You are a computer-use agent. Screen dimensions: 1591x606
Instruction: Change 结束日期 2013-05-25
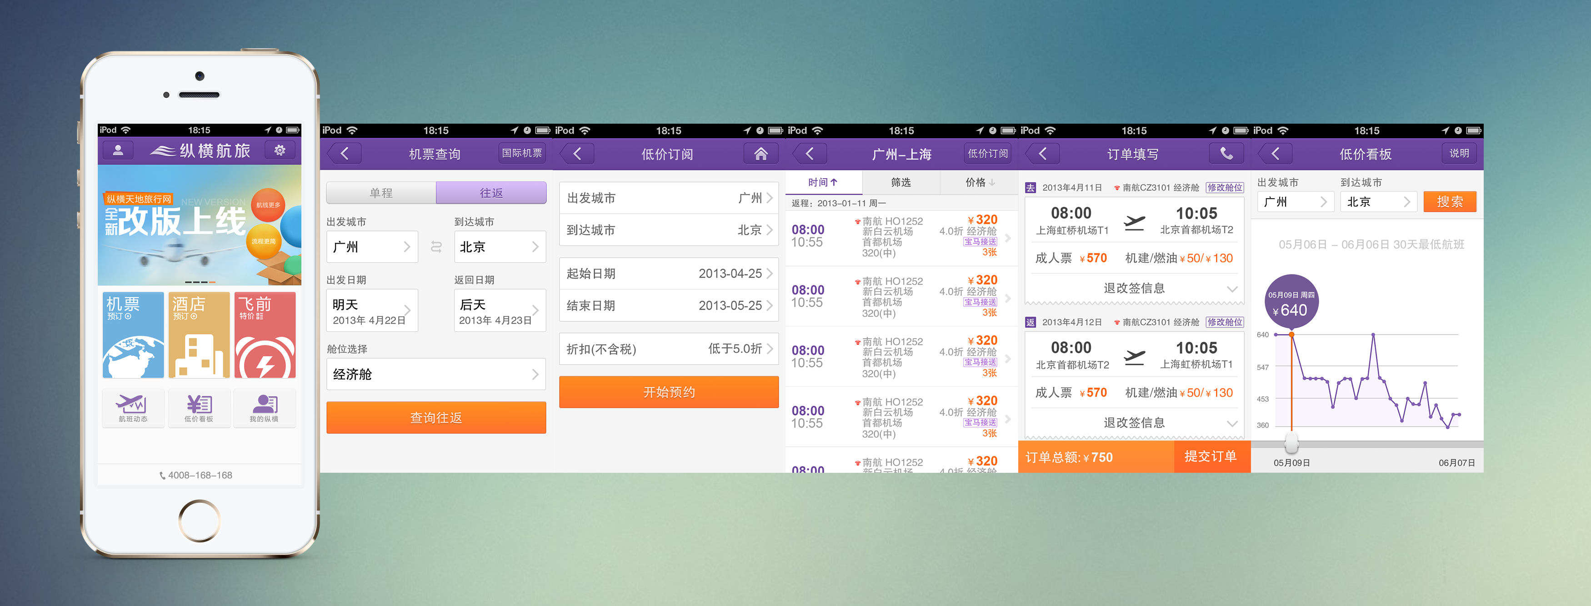tap(669, 306)
